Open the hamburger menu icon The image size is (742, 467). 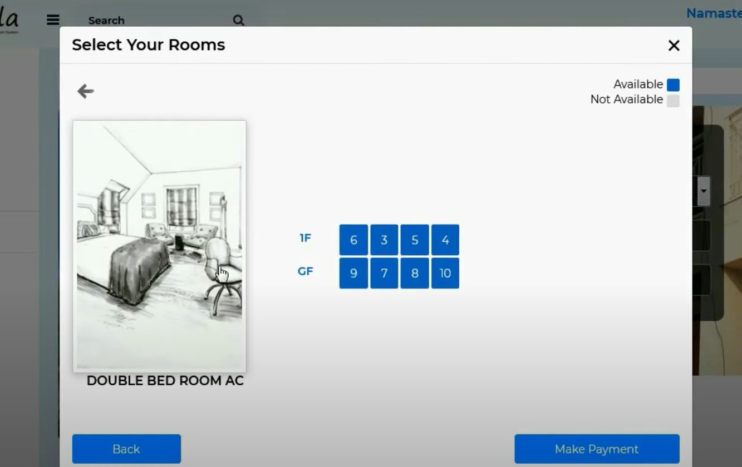[x=53, y=20]
